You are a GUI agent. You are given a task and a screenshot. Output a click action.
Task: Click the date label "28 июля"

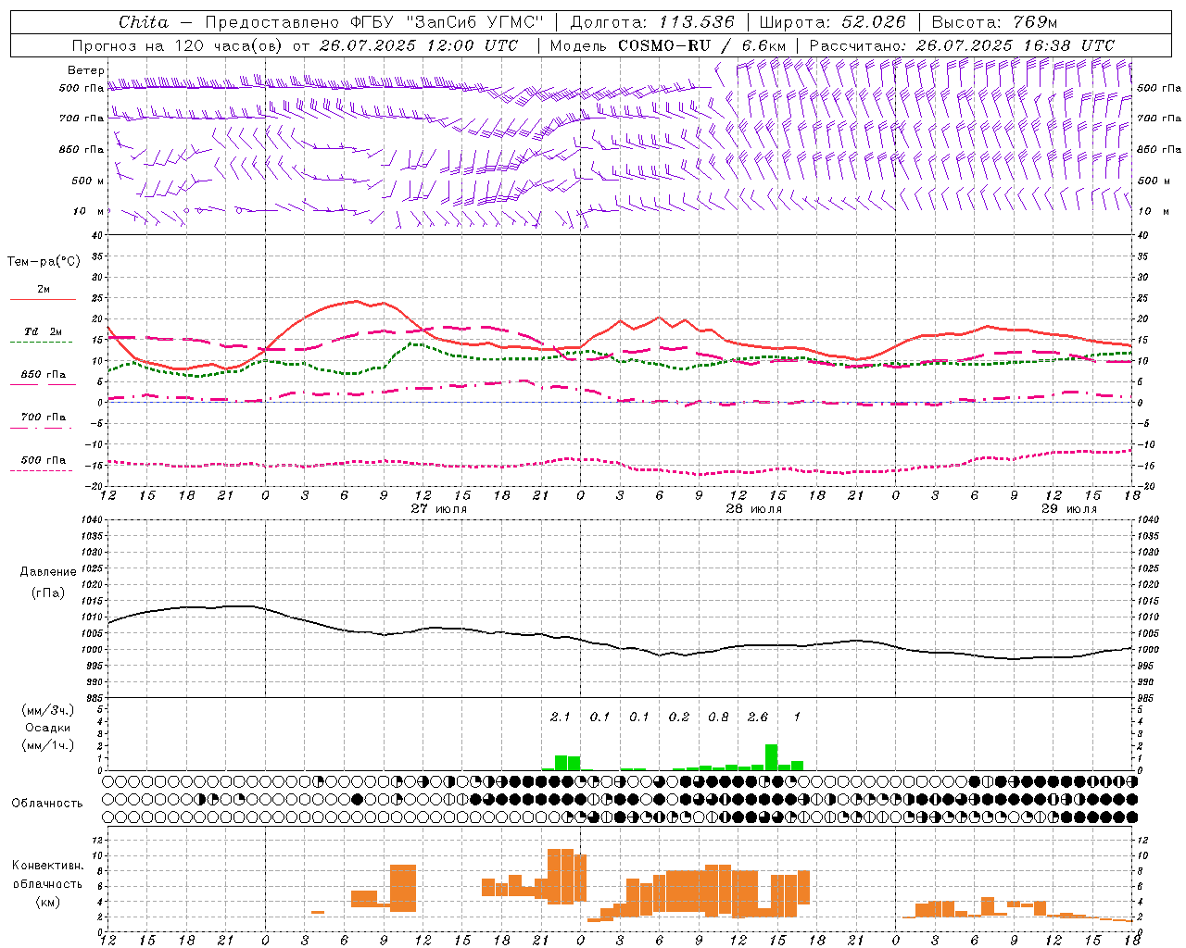tap(754, 509)
